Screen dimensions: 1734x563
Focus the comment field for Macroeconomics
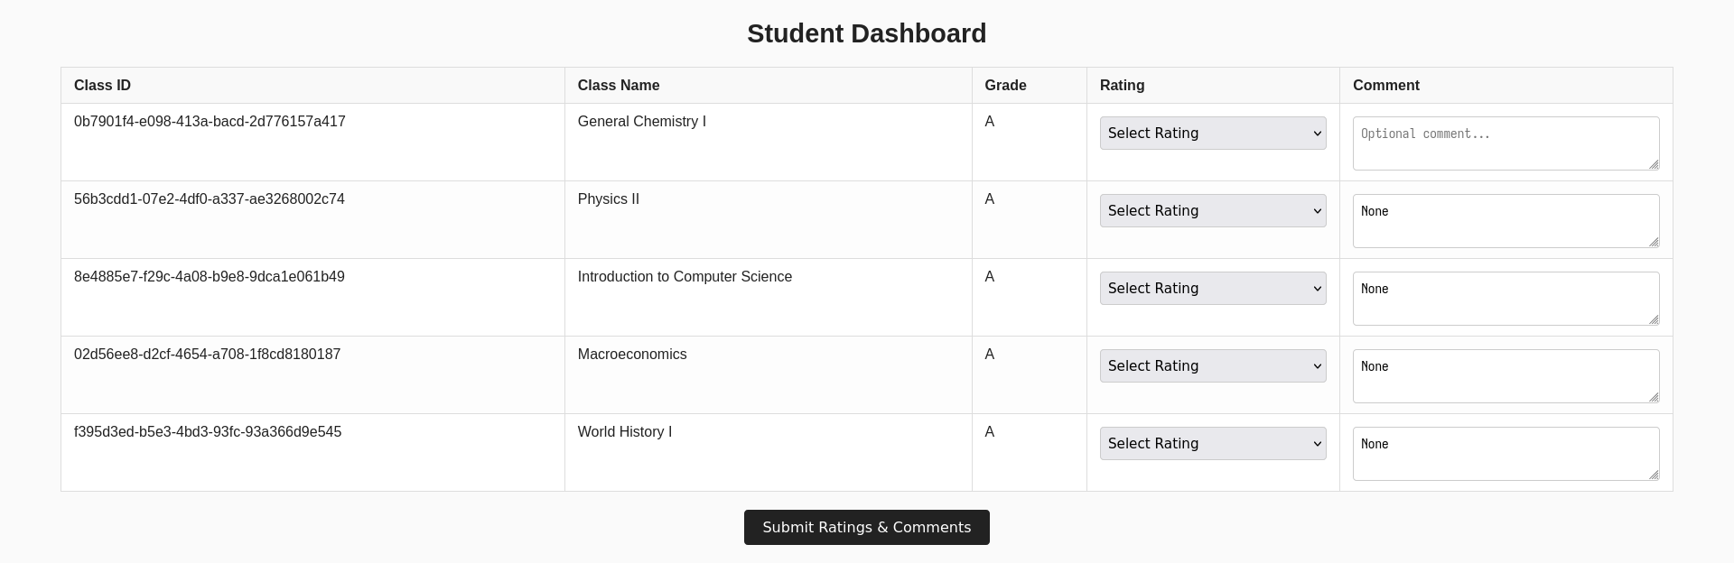point(1505,375)
